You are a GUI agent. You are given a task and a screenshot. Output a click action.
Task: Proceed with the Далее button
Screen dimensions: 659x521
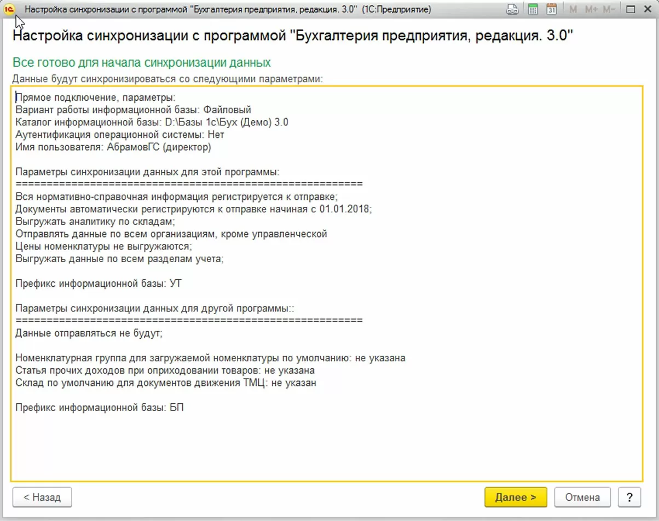[x=516, y=497]
